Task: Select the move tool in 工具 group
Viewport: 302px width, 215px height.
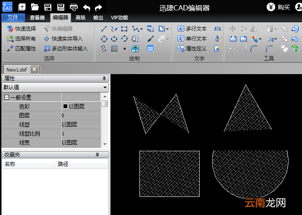Action: (233, 29)
